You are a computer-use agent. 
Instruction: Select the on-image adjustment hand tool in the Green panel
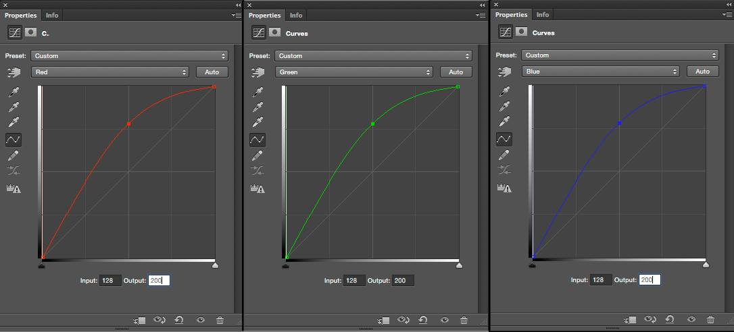(258, 72)
